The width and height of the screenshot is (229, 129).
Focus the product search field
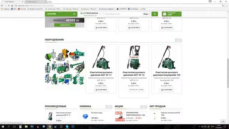click(123, 14)
